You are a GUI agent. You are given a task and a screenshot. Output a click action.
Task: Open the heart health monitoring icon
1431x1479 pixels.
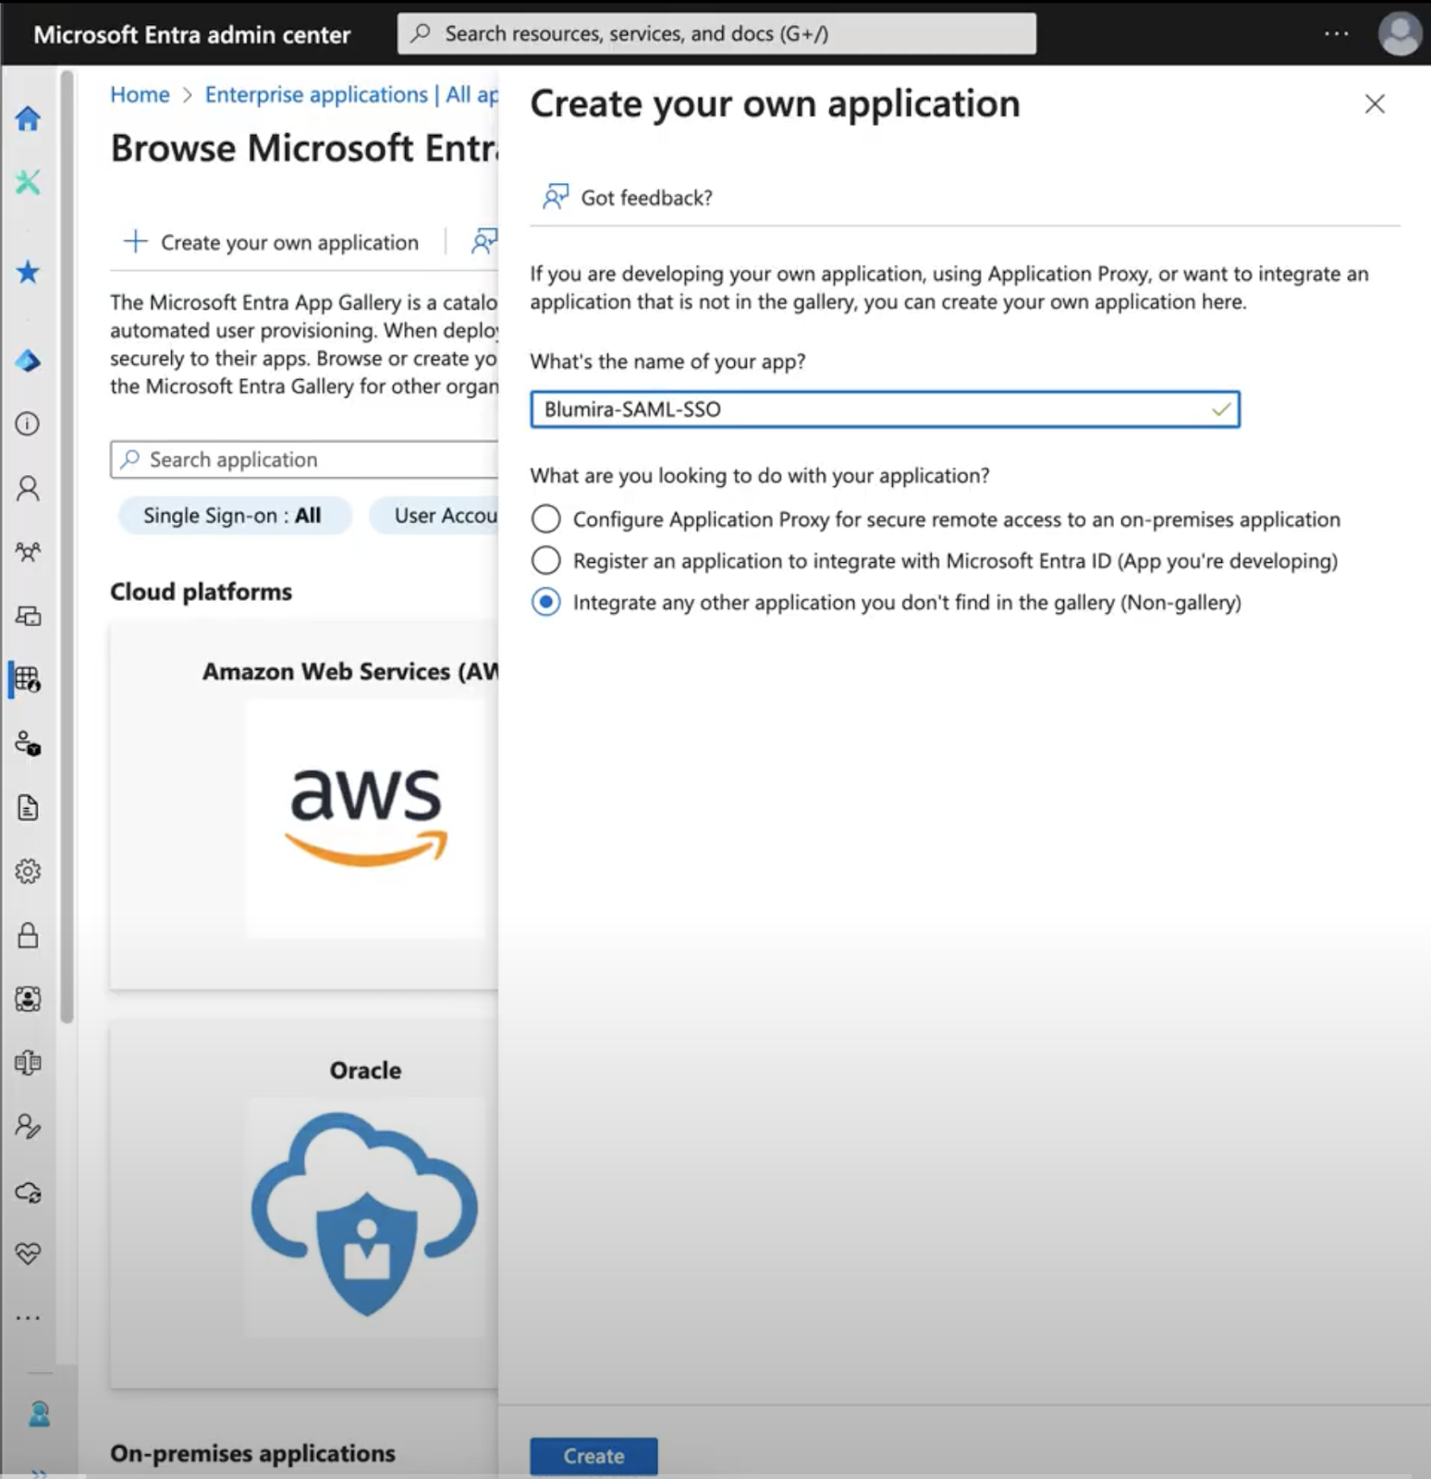click(x=28, y=1253)
